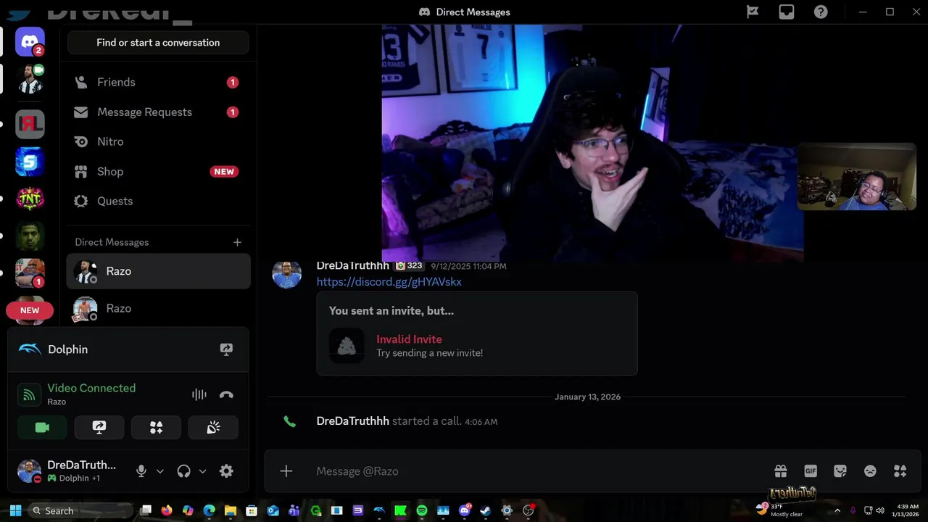The width and height of the screenshot is (928, 522).
Task: Open the TNT server icon
Action: [30, 199]
